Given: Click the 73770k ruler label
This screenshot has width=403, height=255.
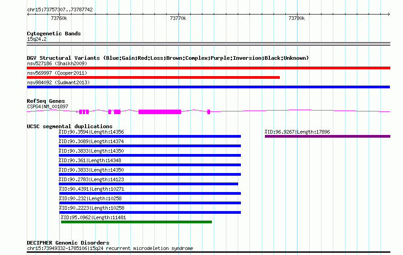Looking at the screenshot, I should (x=178, y=18).
